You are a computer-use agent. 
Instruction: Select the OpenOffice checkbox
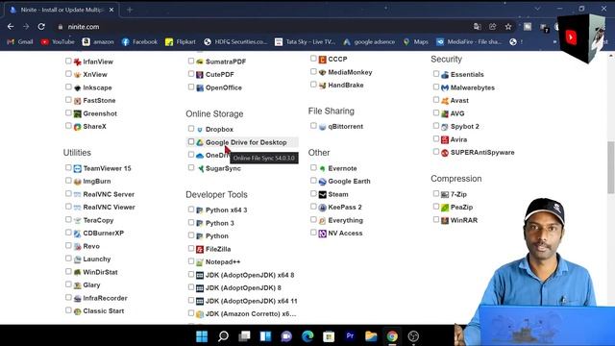click(x=191, y=87)
